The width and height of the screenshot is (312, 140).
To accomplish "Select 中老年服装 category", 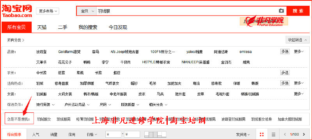I will point(118,94).
